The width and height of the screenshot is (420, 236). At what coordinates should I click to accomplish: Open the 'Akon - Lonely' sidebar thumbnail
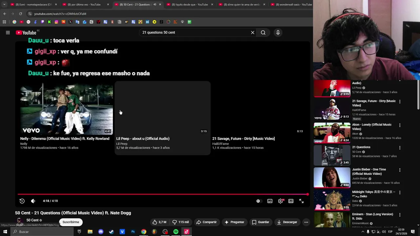(x=332, y=133)
